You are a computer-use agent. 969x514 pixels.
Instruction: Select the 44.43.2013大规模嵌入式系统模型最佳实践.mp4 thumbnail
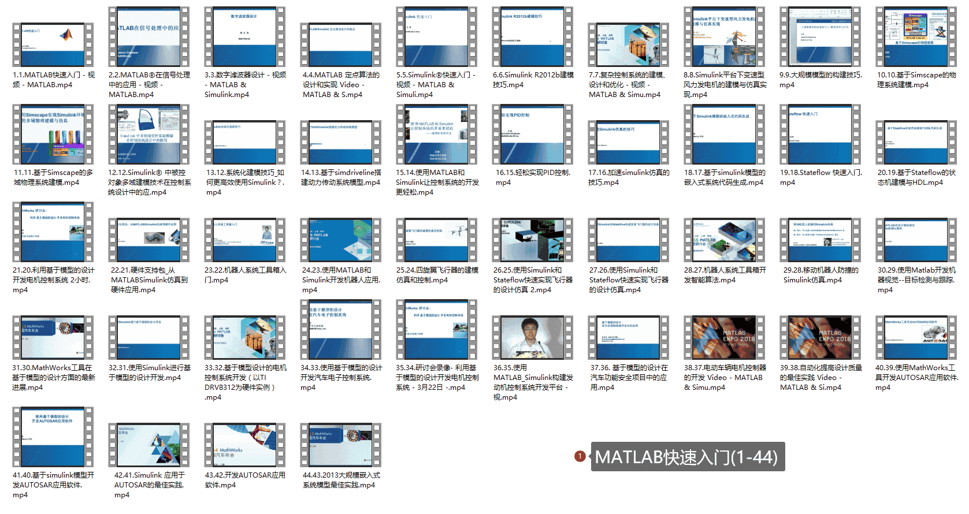point(340,445)
